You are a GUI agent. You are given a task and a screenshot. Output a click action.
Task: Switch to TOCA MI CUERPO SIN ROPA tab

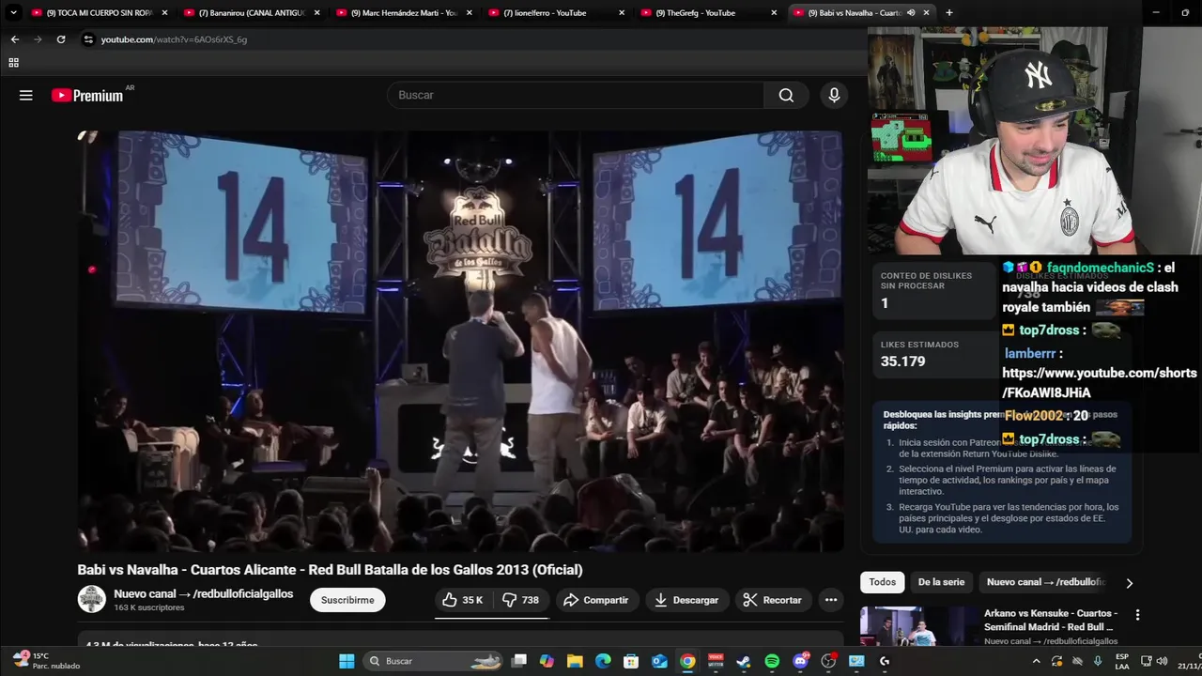pos(99,13)
